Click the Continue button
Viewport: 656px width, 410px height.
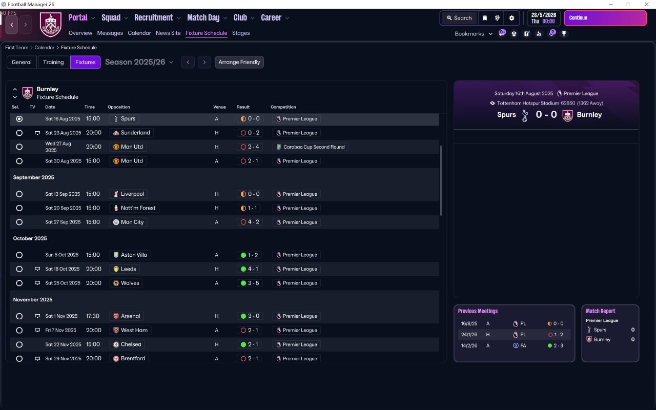click(605, 18)
